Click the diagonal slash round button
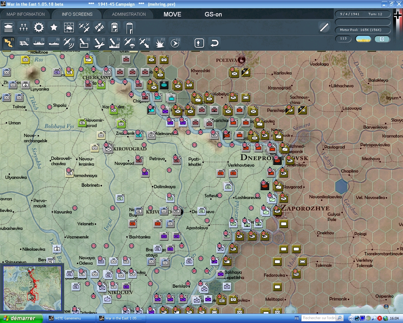Viewport: 403px width, 323px height. (x=324, y=27)
